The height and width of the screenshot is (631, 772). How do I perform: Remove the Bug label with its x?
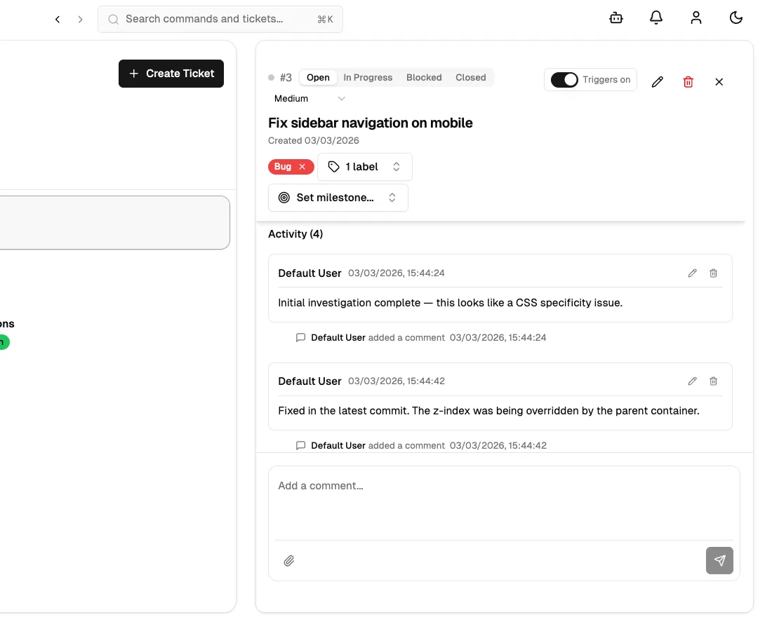302,167
